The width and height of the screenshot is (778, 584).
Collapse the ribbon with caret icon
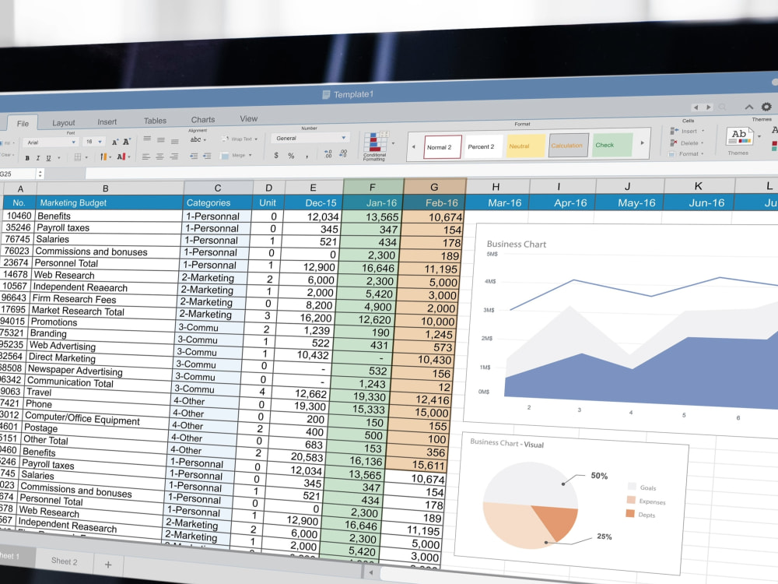coord(749,107)
